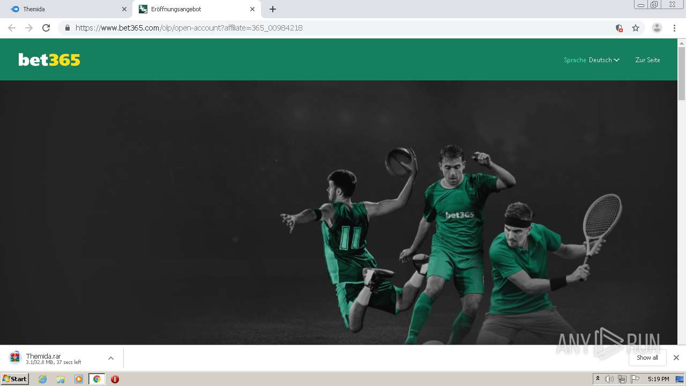The image size is (686, 386).
Task: Click the show desktop button at taskbar end
Action: 680,379
